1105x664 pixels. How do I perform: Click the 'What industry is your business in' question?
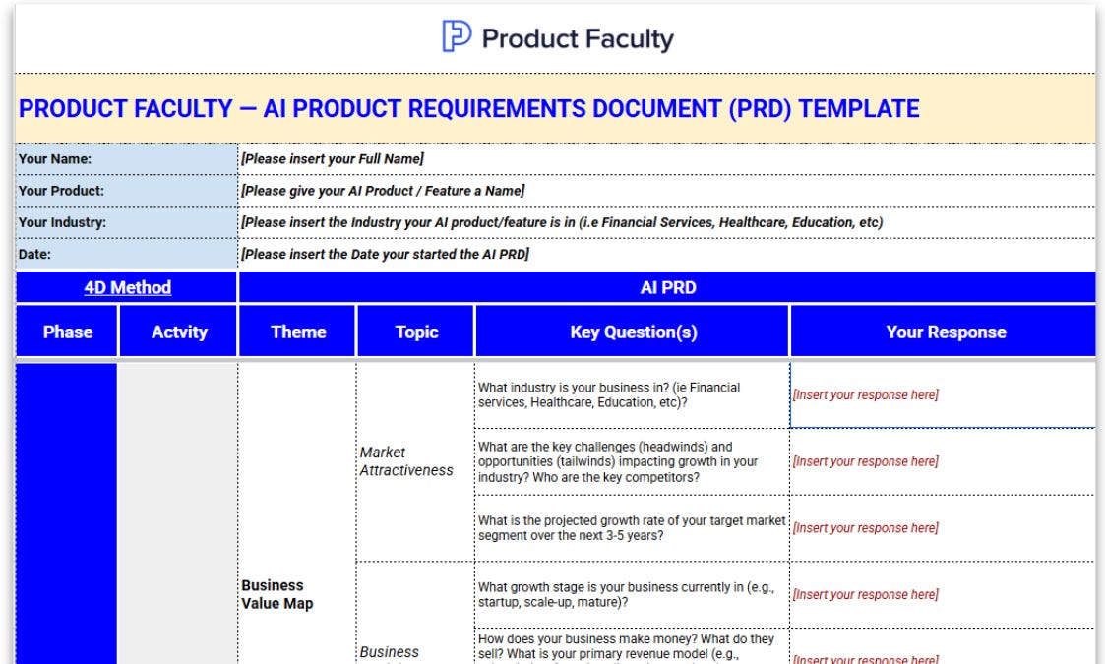632,395
